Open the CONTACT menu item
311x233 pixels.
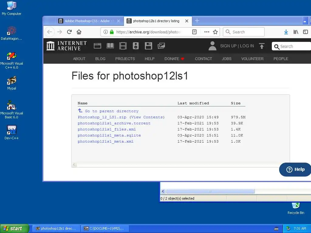point(203,59)
